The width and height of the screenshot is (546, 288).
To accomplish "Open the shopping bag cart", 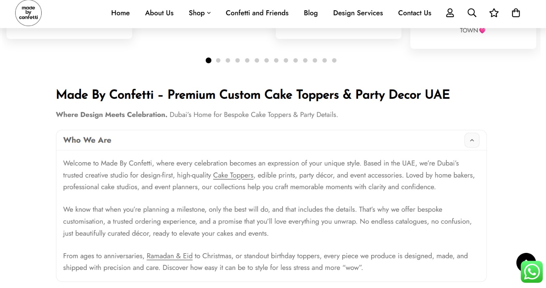I will coord(516,13).
